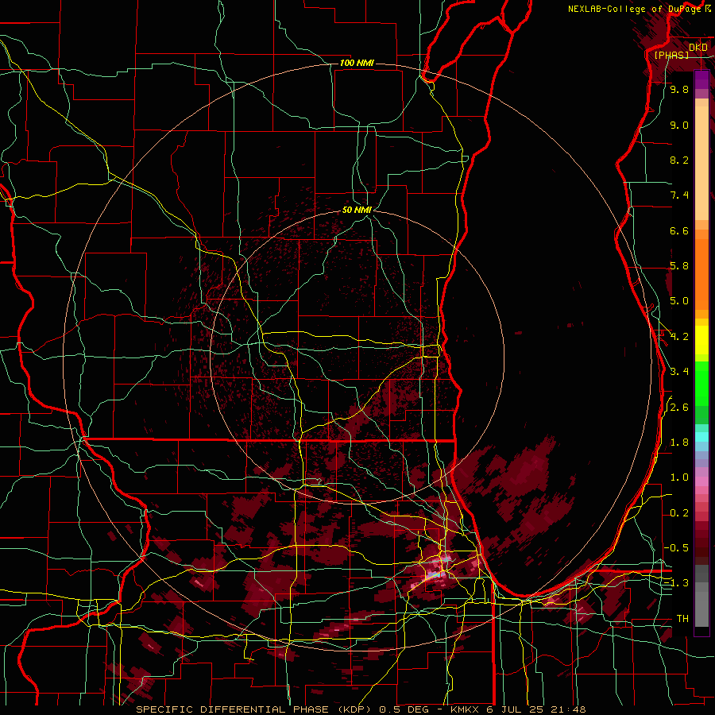
Task: Click the 9.8 value on the color scale
Action: click(679, 90)
